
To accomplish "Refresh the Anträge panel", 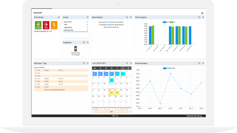I will click(88, 17).
